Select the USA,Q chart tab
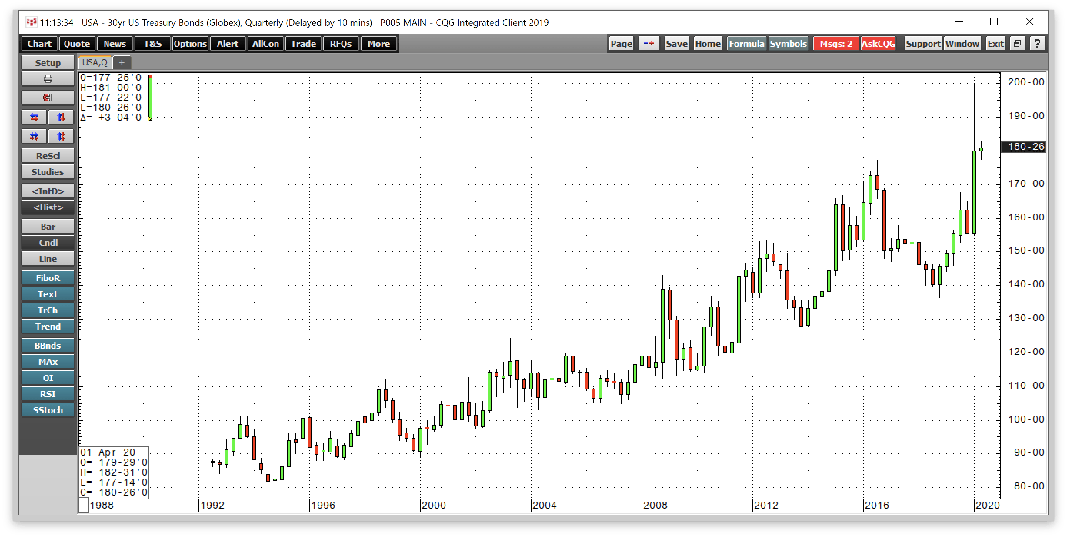Viewport: 1067px width, 537px height. tap(95, 63)
